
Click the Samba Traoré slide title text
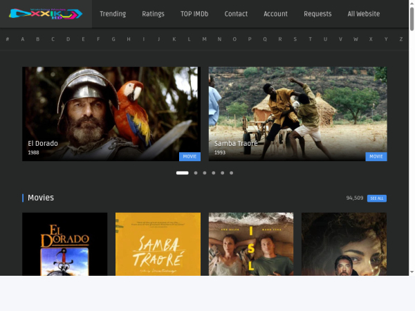(236, 143)
